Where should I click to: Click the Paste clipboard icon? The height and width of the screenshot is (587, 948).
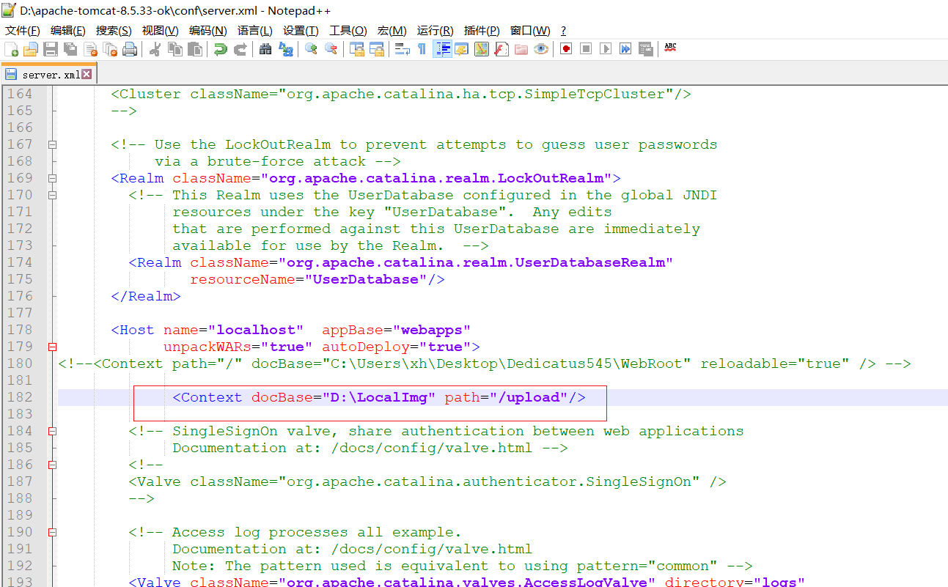coord(195,49)
